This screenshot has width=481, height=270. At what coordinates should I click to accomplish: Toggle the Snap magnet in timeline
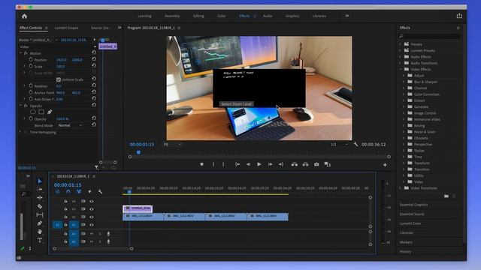[x=68, y=192]
